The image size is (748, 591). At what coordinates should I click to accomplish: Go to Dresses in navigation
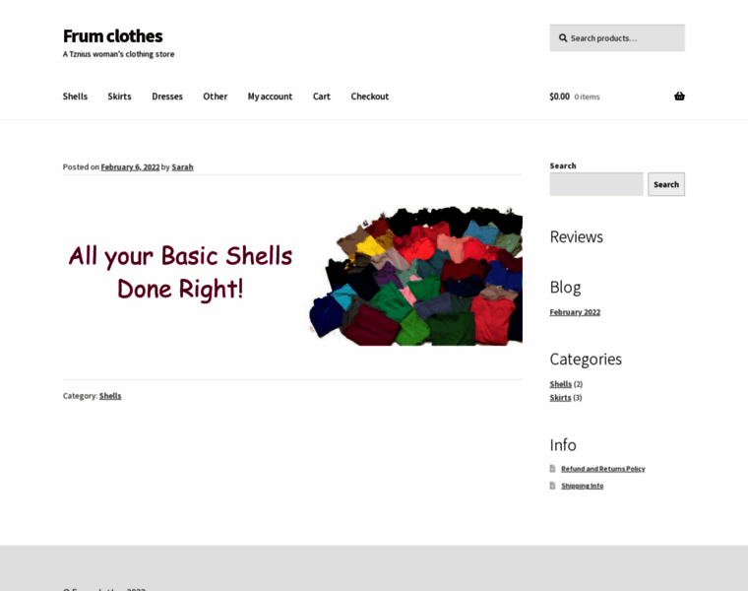click(x=167, y=97)
